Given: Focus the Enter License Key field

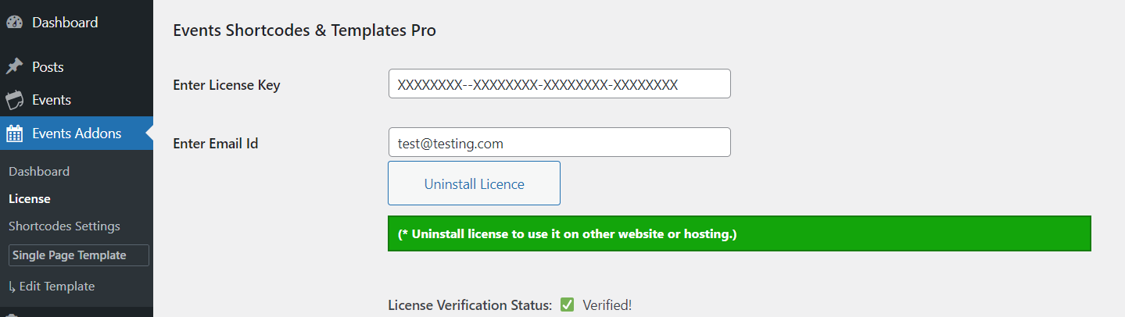Looking at the screenshot, I should click(559, 84).
